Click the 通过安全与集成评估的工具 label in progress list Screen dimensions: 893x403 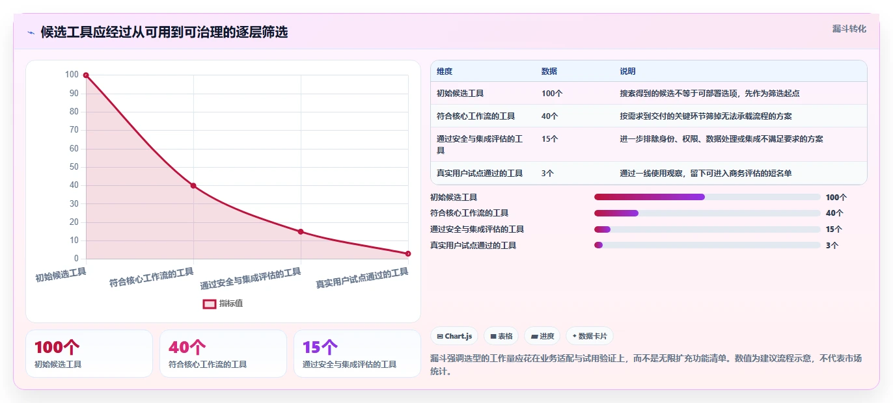tap(477, 229)
